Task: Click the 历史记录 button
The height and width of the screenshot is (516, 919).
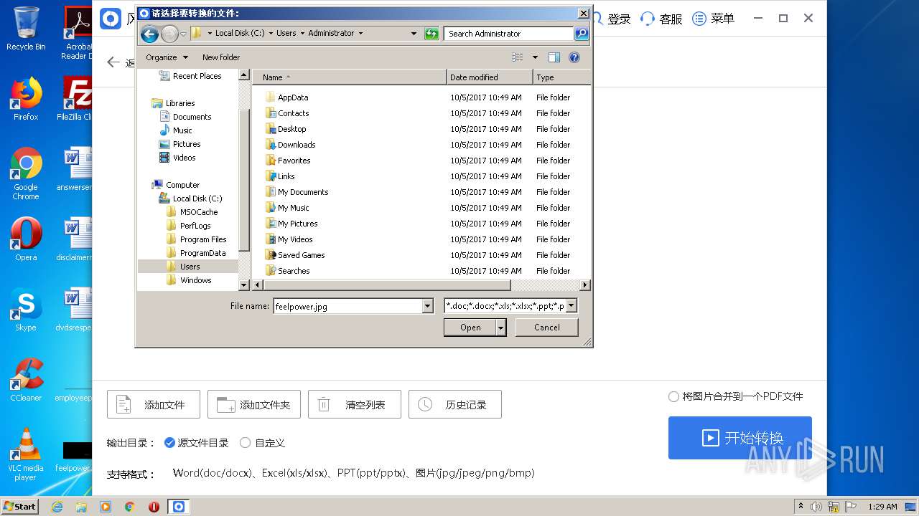Action: [x=455, y=405]
